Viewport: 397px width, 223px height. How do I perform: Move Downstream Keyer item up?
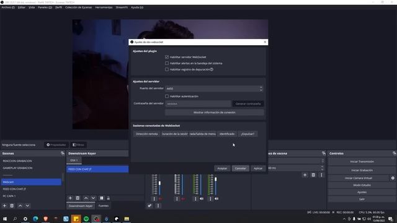[86, 198]
